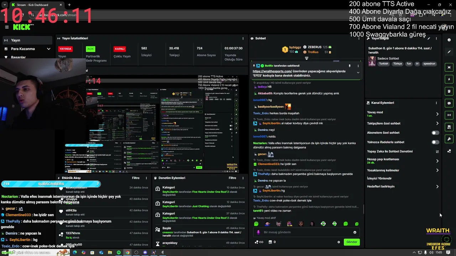The width and height of the screenshot is (456, 256).
Task: Open Yayın İstatistikleri kebab menu
Action: coord(243,38)
